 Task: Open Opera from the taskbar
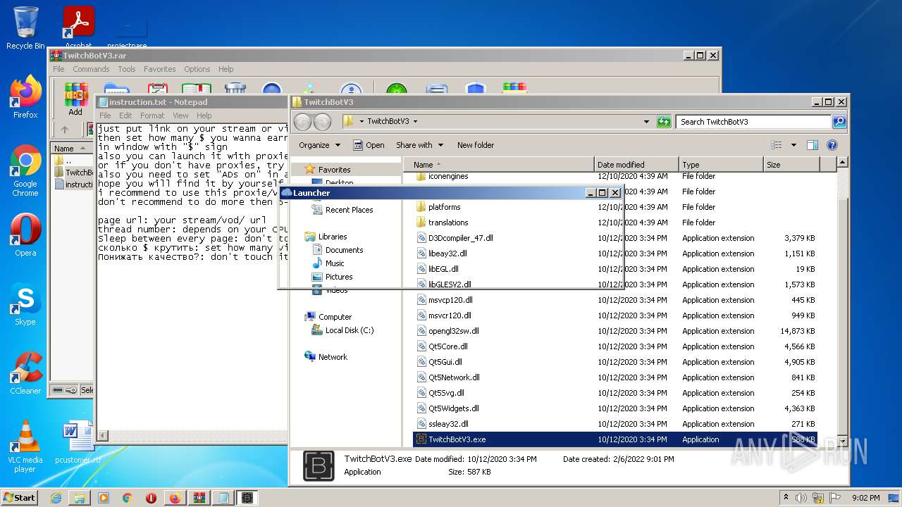[152, 498]
